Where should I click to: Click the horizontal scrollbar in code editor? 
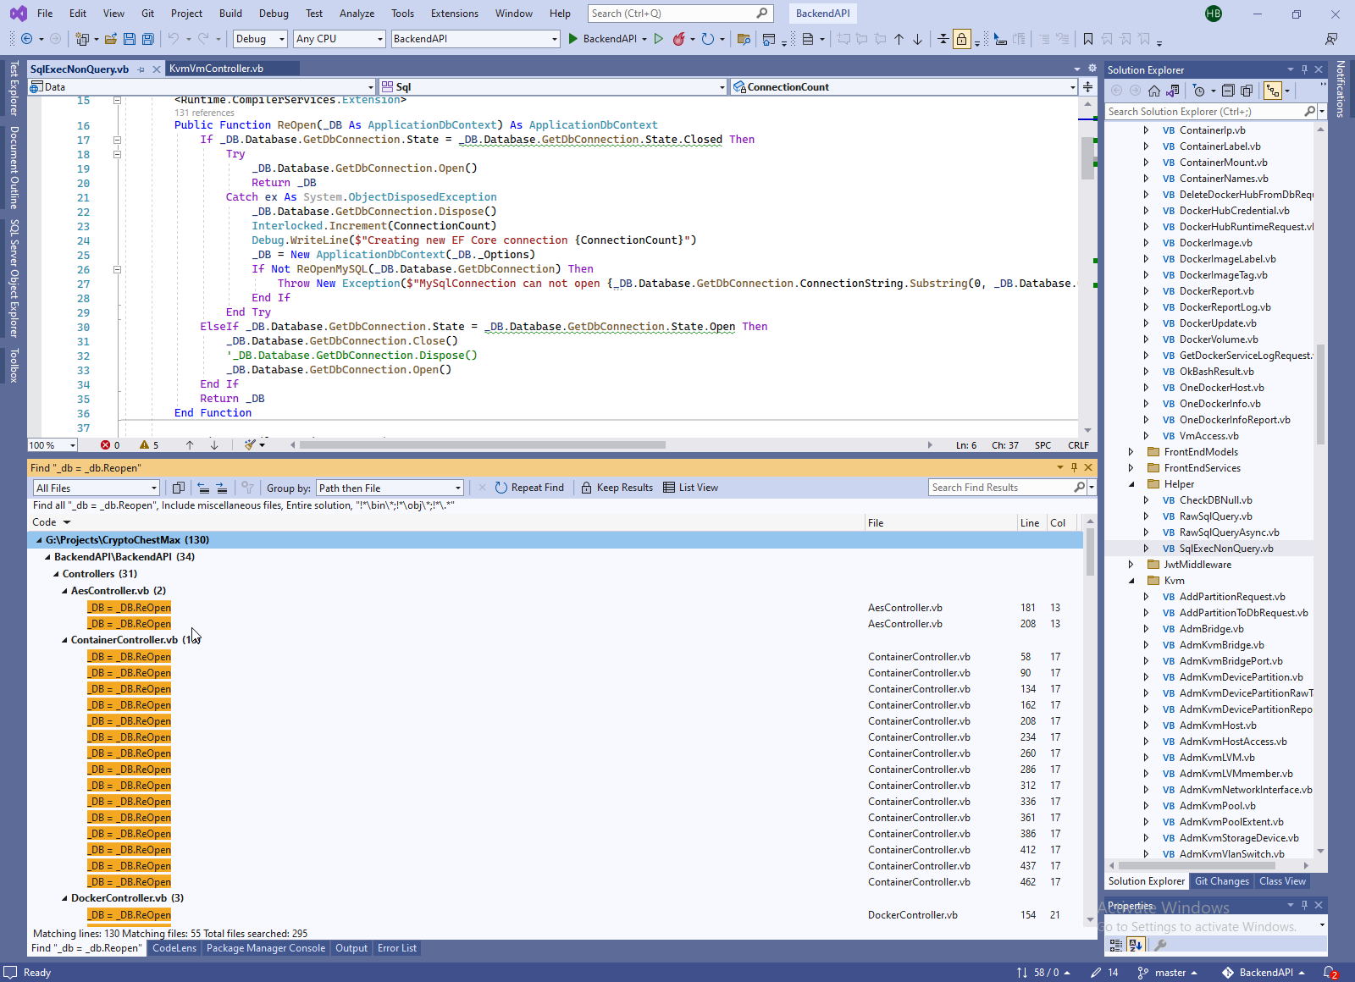point(483,445)
